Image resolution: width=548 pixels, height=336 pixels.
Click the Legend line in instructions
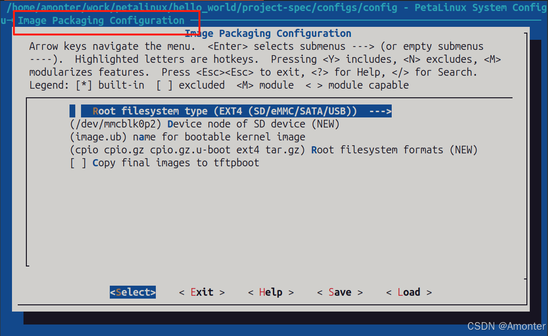tap(219, 85)
